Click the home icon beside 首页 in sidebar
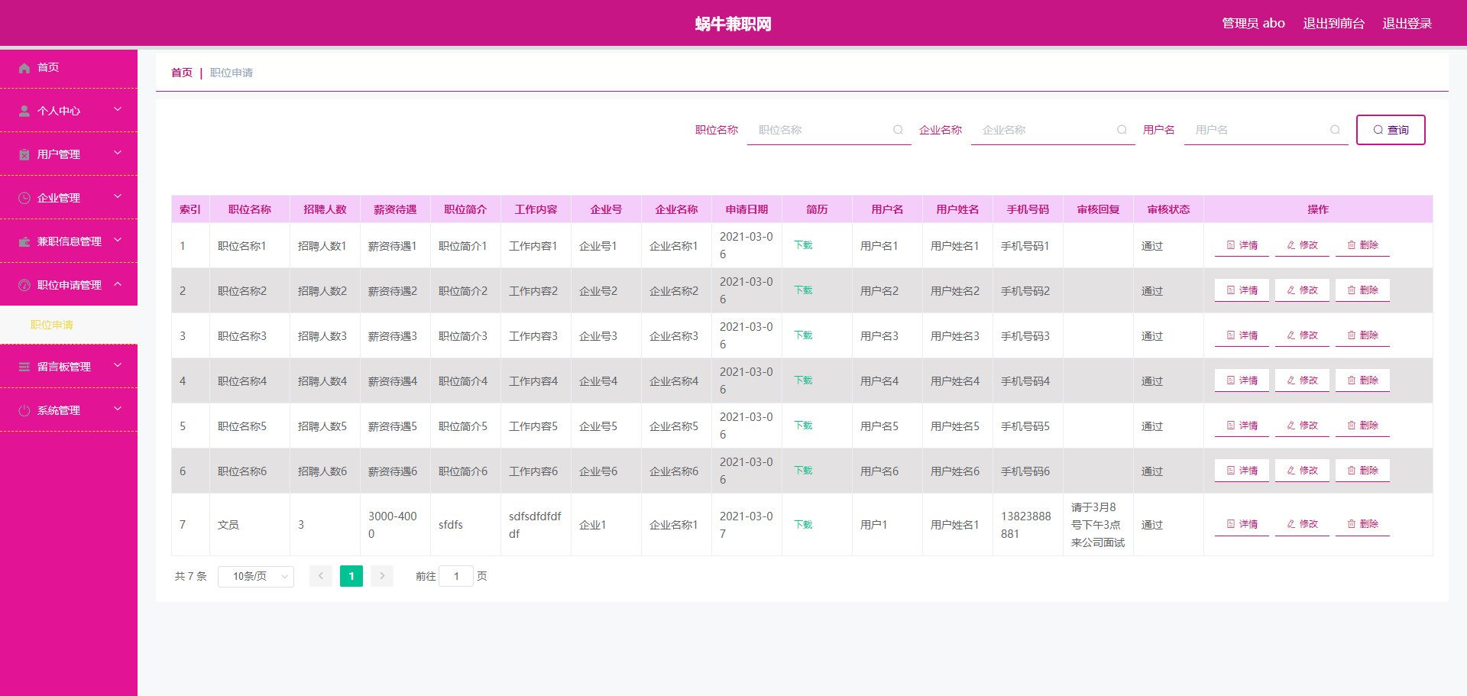The height and width of the screenshot is (696, 1467). click(x=24, y=68)
